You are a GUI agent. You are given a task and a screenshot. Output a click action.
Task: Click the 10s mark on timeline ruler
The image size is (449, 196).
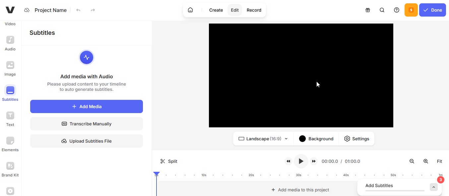click(x=204, y=175)
